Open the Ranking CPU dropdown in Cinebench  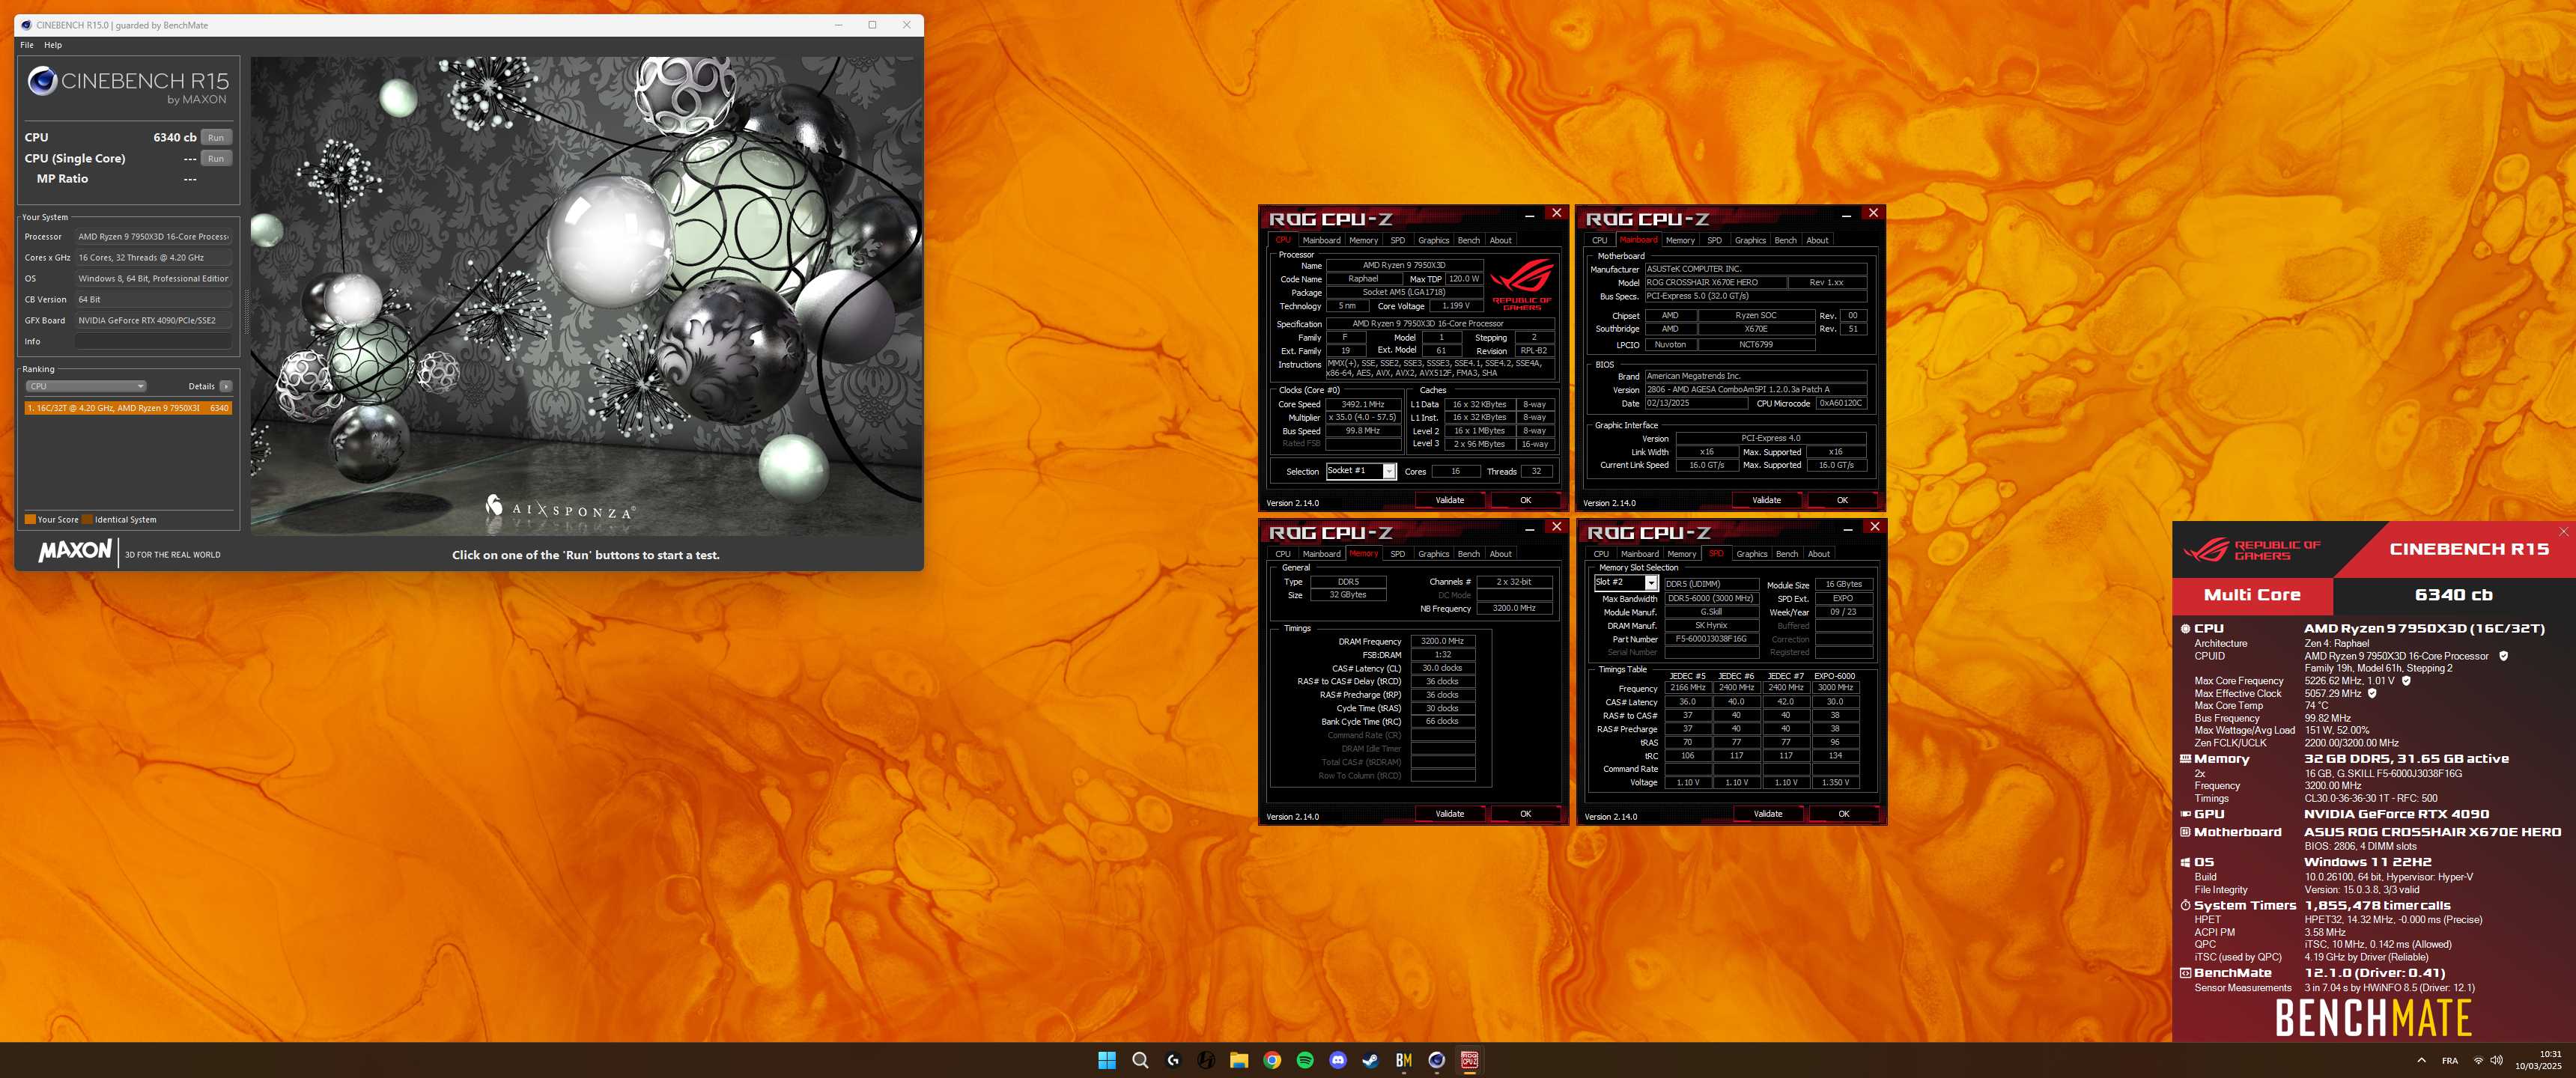click(86, 386)
